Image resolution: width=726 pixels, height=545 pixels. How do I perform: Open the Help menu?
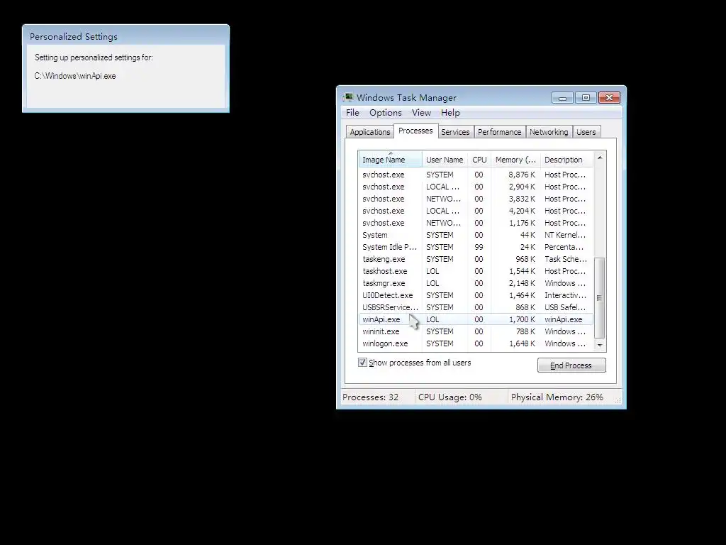pos(450,113)
